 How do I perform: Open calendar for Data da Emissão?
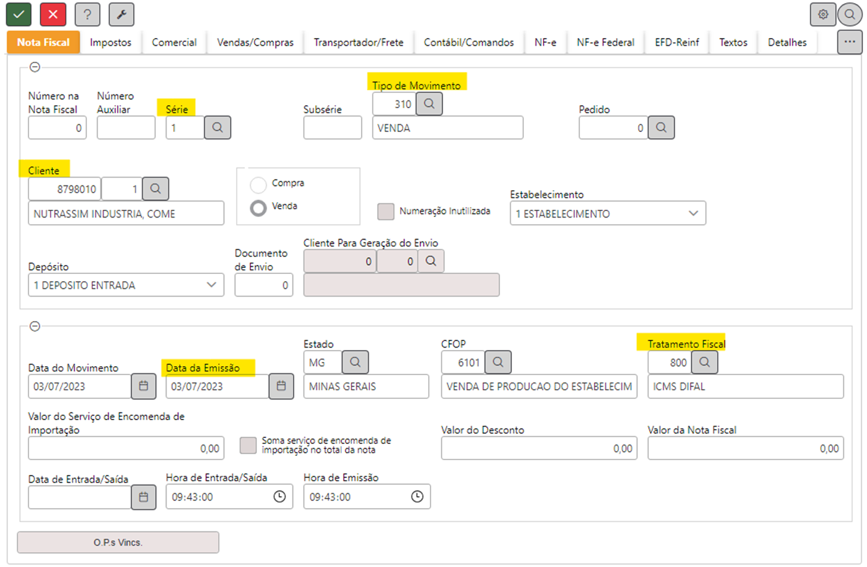(281, 386)
